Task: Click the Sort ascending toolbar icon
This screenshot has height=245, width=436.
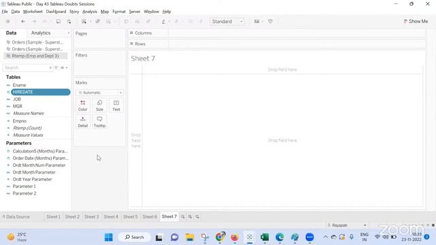Action: [x=137, y=21]
